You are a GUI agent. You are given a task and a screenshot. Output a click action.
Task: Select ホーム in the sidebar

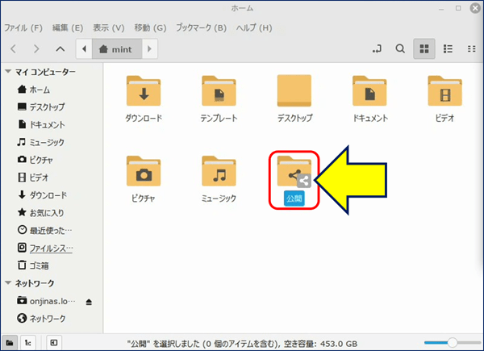pos(33,90)
